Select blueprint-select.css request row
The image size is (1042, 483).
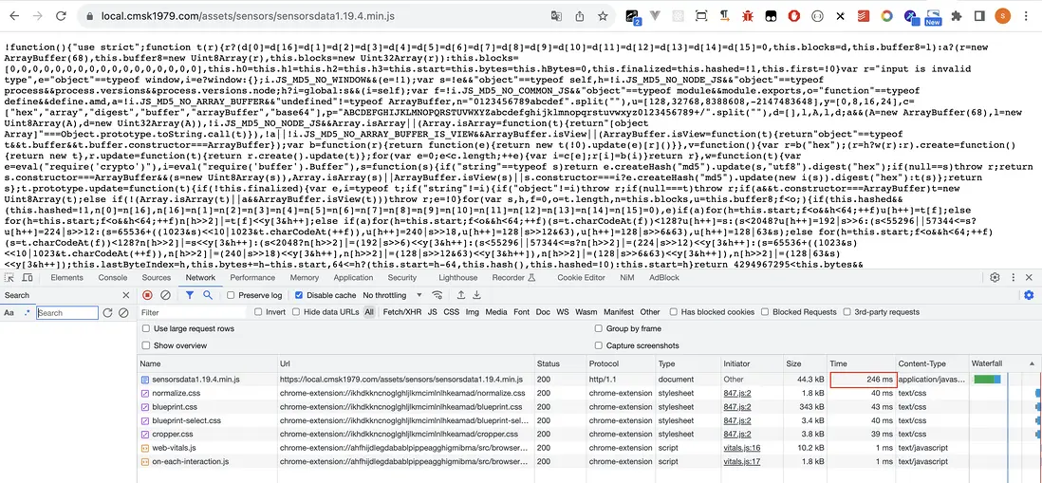pyautogui.click(x=589, y=420)
